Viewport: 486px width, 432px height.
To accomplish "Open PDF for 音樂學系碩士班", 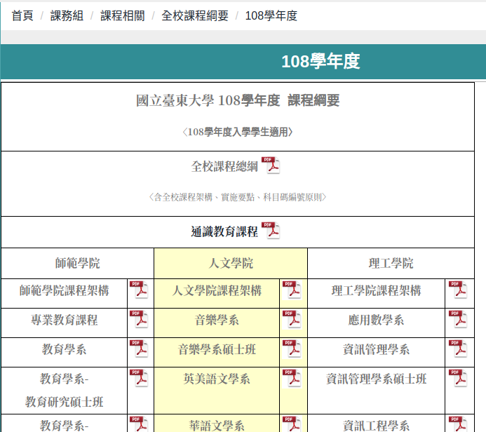I will pos(292,349).
